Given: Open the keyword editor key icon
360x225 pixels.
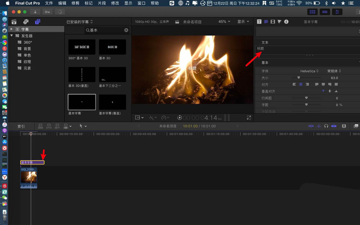Looking at the screenshot, I should (47, 12).
